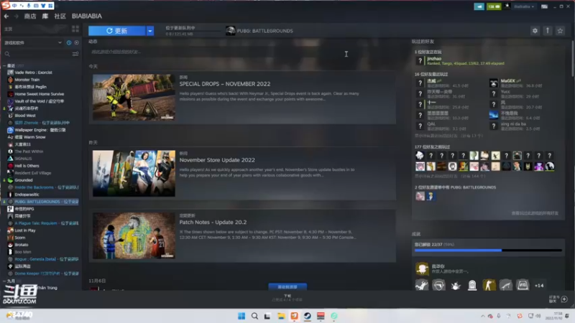Open the game's gear manage icon

coord(535,31)
